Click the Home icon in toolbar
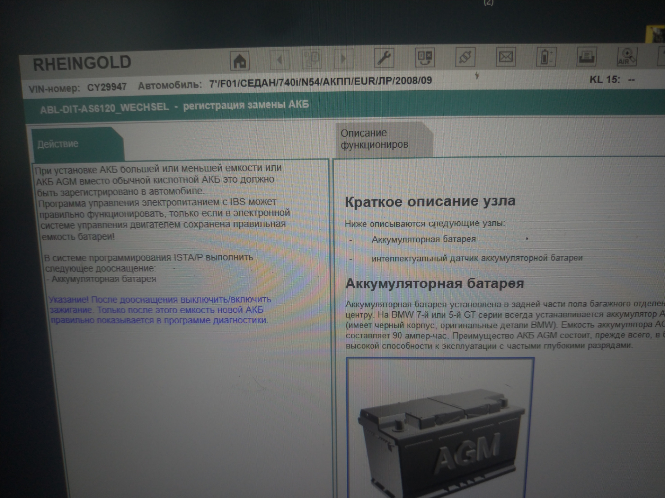 [240, 61]
